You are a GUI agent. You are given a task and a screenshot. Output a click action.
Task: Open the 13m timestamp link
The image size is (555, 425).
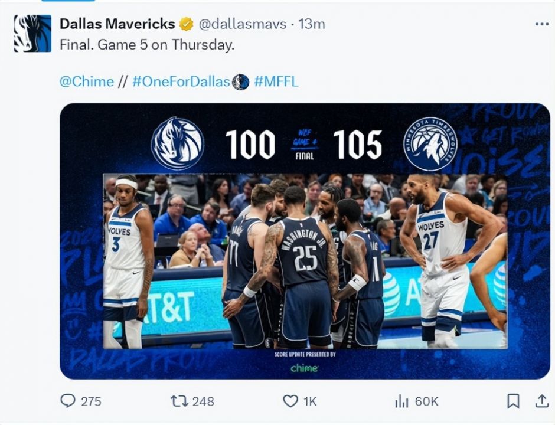pos(312,24)
